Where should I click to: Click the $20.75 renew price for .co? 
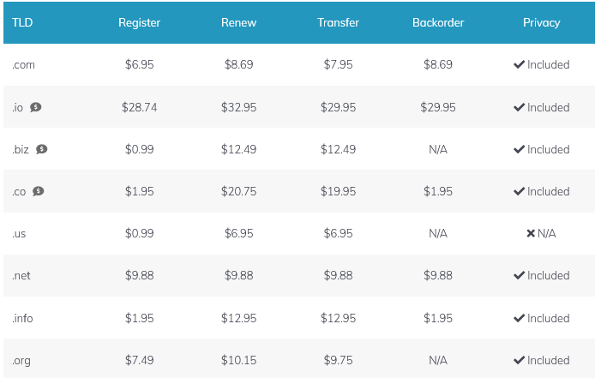238,191
